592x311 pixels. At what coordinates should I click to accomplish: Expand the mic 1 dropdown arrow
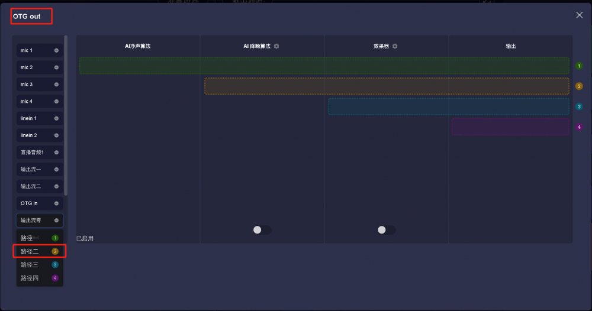pyautogui.click(x=56, y=51)
